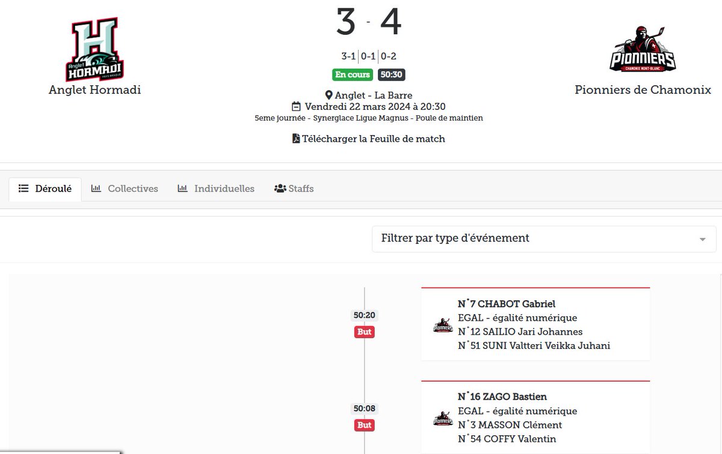Click the people icon in Staffs tab

coord(280,189)
